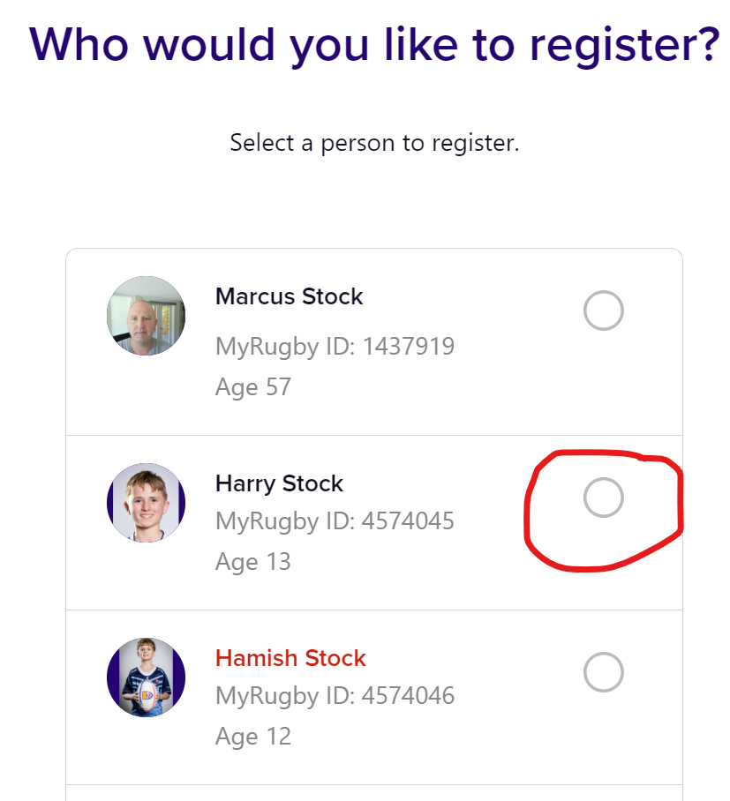Open the red Hamish Stock name link
The width and height of the screenshot is (730, 801).
pos(290,658)
